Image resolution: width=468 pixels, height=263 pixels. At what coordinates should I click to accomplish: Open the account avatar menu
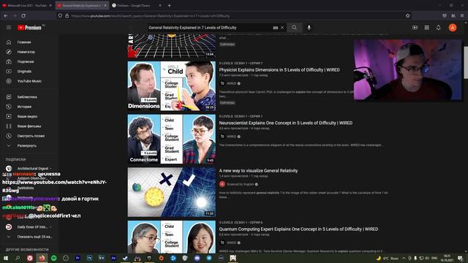tap(453, 28)
